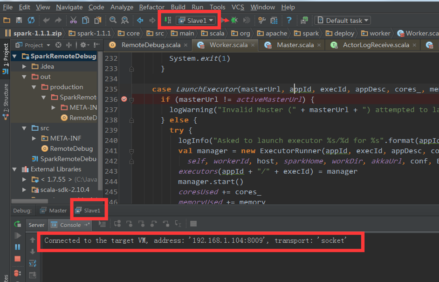Click console scroll-up arrow icon

click(x=33, y=240)
